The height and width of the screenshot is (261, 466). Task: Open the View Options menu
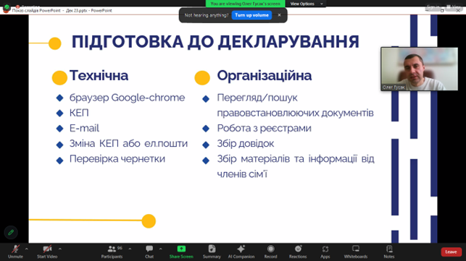point(306,4)
